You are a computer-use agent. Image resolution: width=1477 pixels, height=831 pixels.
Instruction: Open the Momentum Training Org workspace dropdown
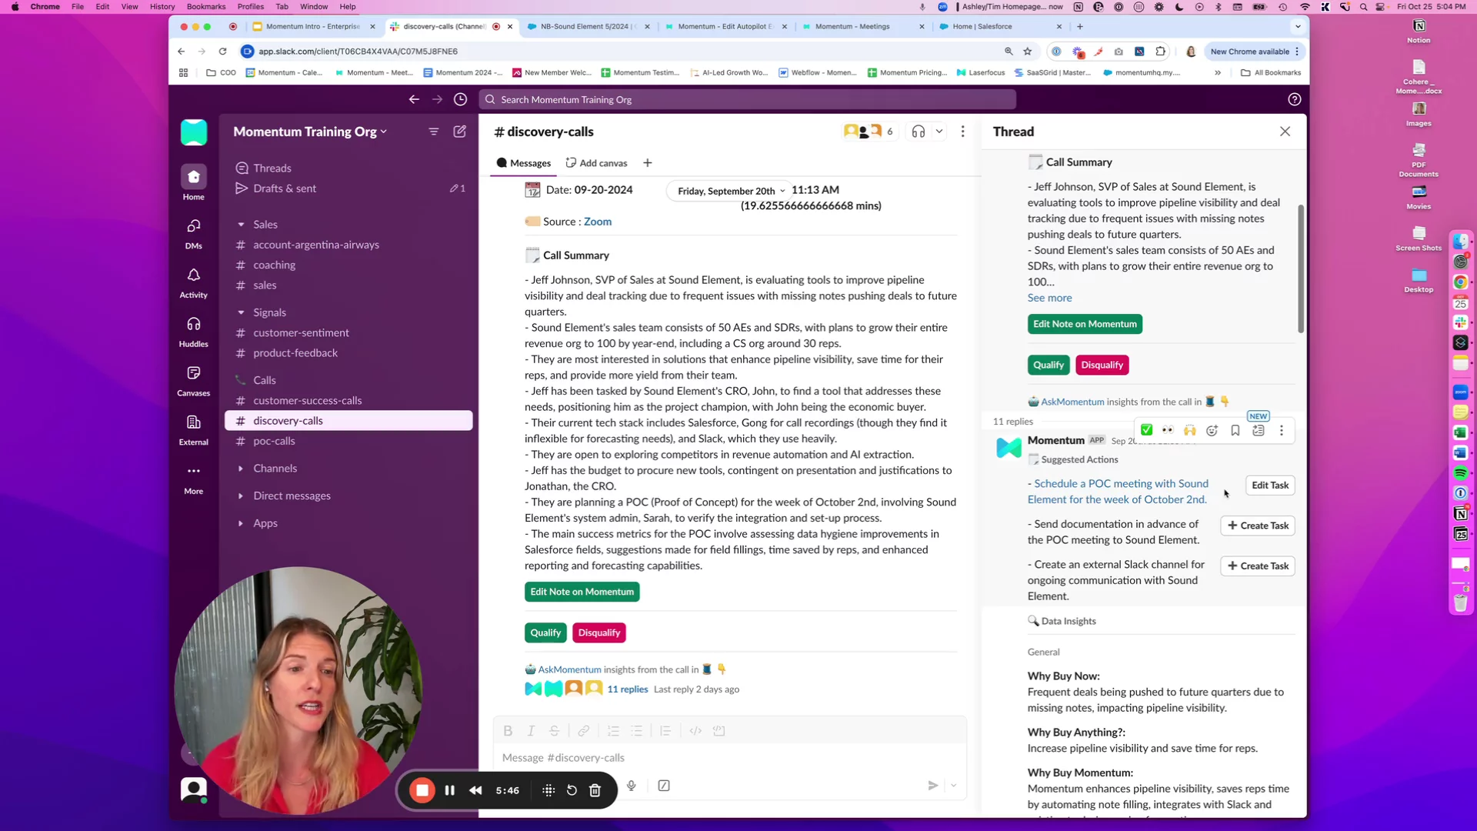[309, 132]
